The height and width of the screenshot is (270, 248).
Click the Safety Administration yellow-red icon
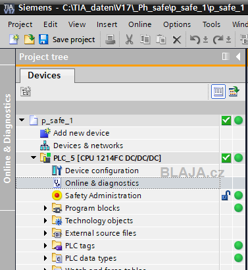pos(57,196)
